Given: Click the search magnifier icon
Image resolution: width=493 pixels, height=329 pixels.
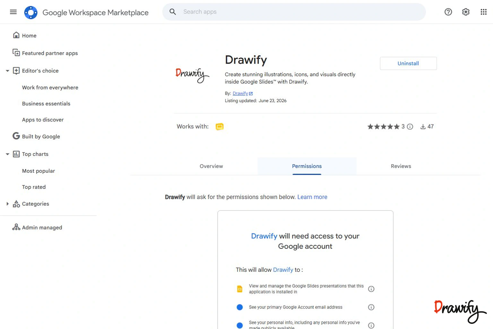Looking at the screenshot, I should (173, 12).
